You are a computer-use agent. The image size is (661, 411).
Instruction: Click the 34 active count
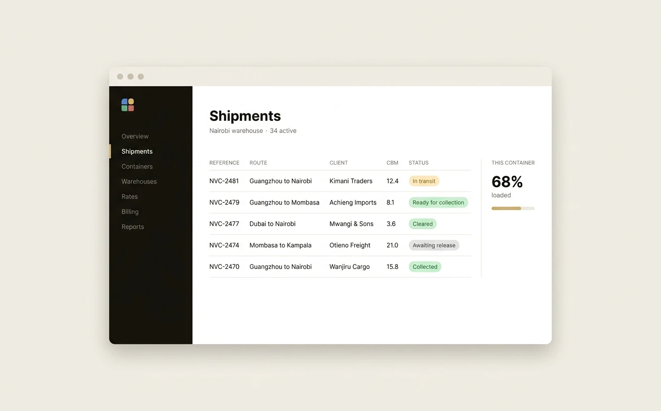283,130
